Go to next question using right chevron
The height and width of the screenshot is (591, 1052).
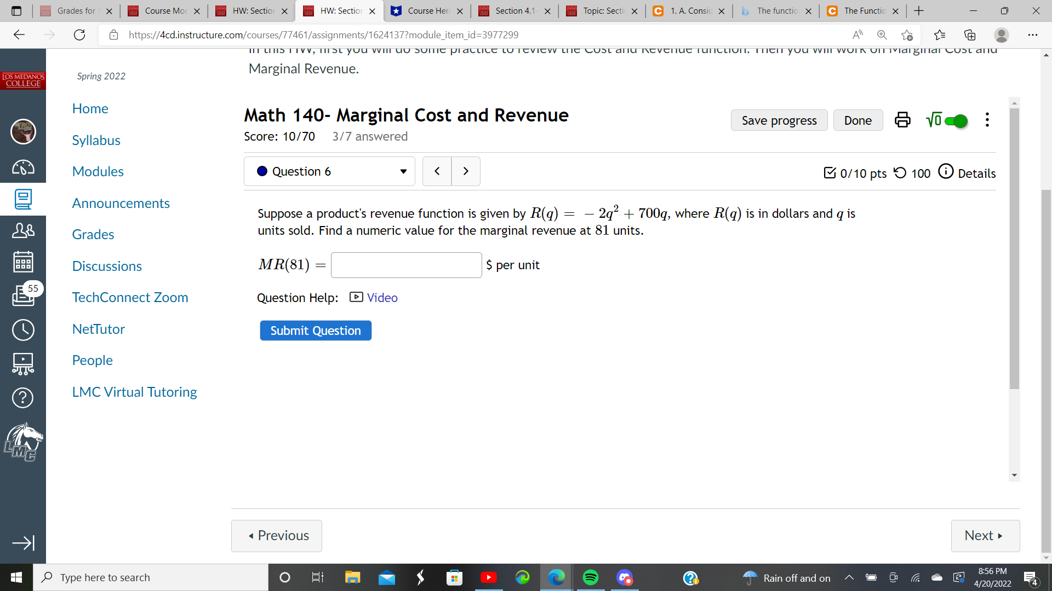coord(466,171)
